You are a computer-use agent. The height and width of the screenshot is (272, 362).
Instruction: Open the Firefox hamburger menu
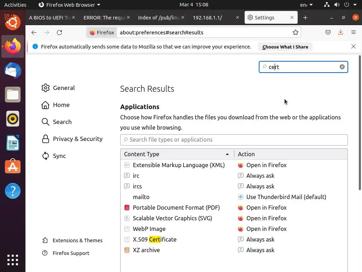point(353,33)
